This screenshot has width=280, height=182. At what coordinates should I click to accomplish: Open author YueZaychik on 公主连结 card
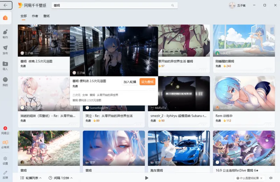pyautogui.click(x=225, y=162)
